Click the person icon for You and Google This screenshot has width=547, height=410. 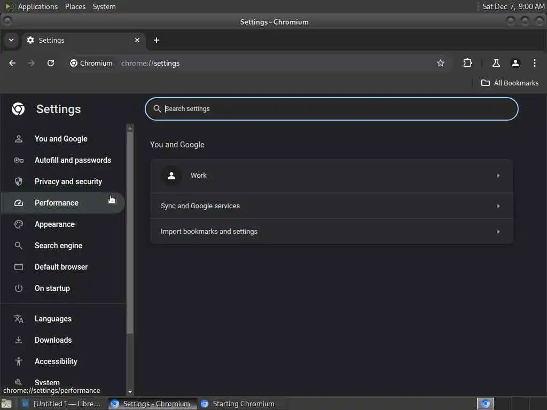(x=19, y=139)
